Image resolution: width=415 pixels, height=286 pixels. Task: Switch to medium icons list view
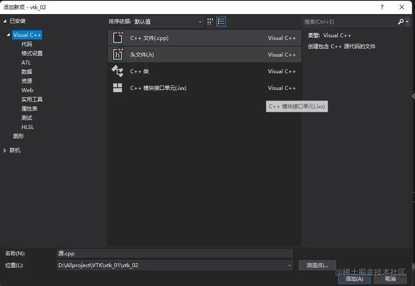(x=221, y=21)
